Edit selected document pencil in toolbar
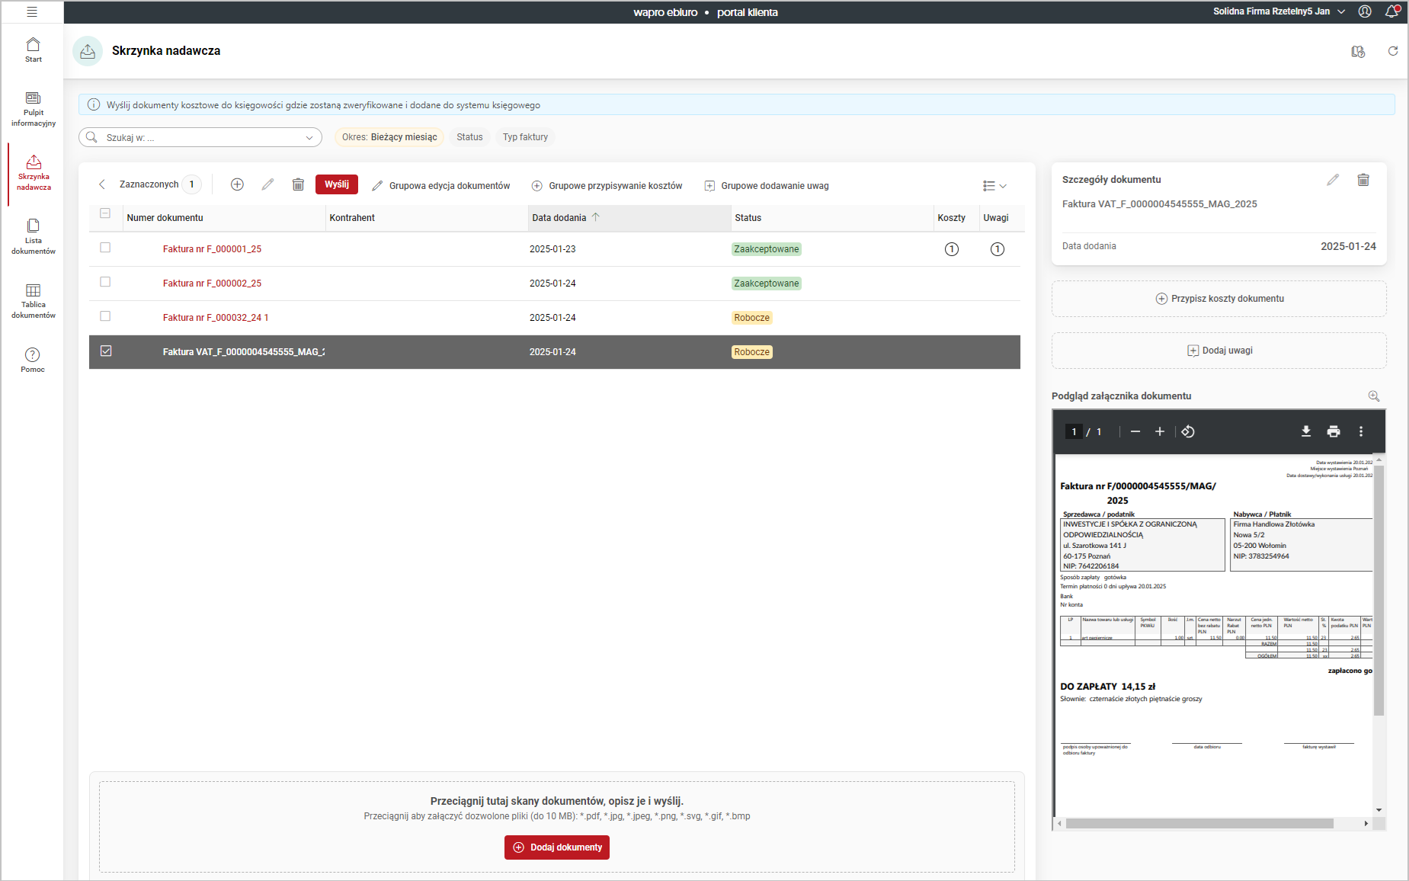 267,184
